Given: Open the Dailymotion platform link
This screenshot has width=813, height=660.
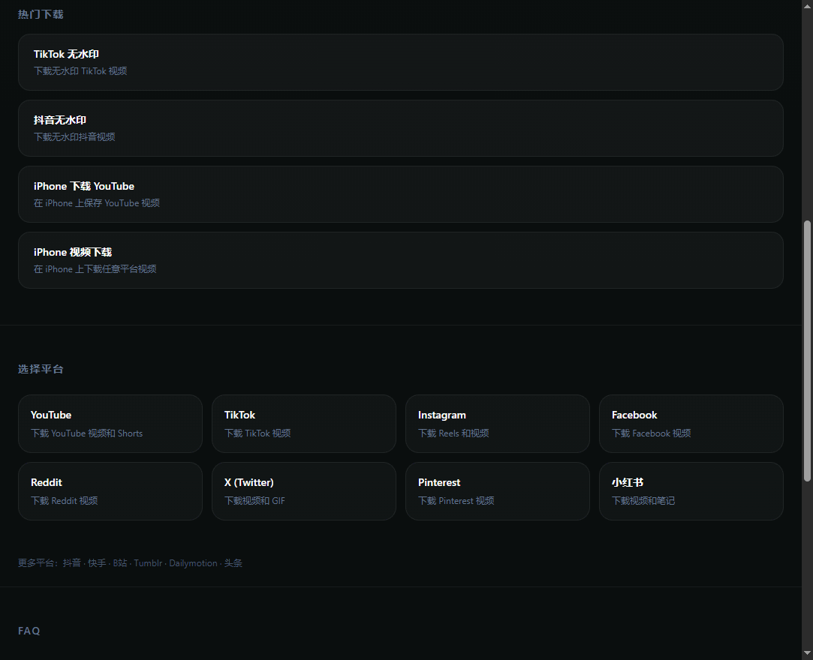Looking at the screenshot, I should click(193, 563).
